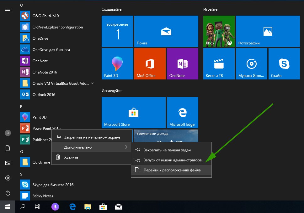
Task: Open the Музыка Groove tile
Action: [252, 64]
